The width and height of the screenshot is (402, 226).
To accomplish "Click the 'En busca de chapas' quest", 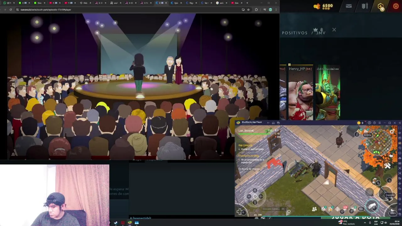I will click(x=249, y=169).
